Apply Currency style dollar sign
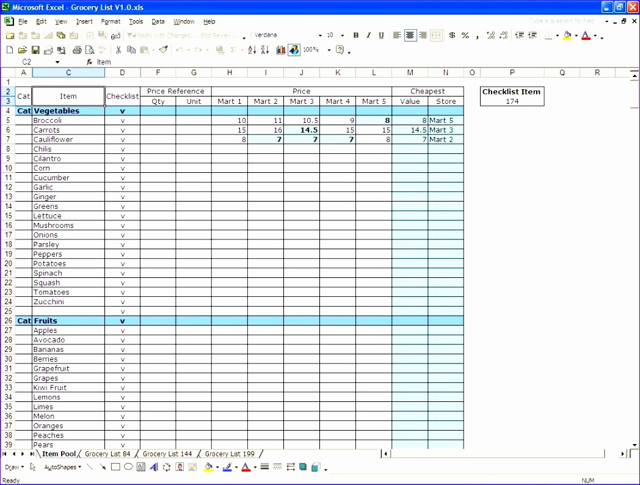This screenshot has height=485, width=640. [453, 35]
